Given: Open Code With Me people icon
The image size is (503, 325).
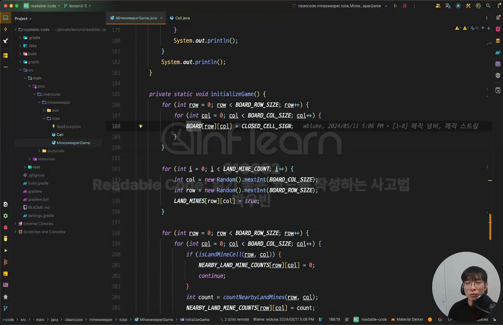Looking at the screenshot, I should coord(438,6).
